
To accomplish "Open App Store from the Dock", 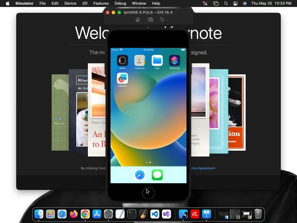I will pyautogui.click(x=97, y=214).
